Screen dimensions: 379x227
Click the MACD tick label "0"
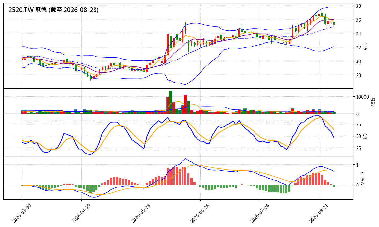[357, 185]
